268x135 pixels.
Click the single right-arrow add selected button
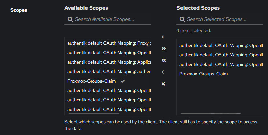pyautogui.click(x=163, y=37)
